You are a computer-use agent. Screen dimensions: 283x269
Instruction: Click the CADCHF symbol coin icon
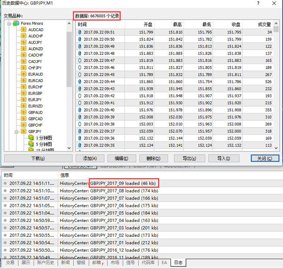pyautogui.click(x=24, y=55)
